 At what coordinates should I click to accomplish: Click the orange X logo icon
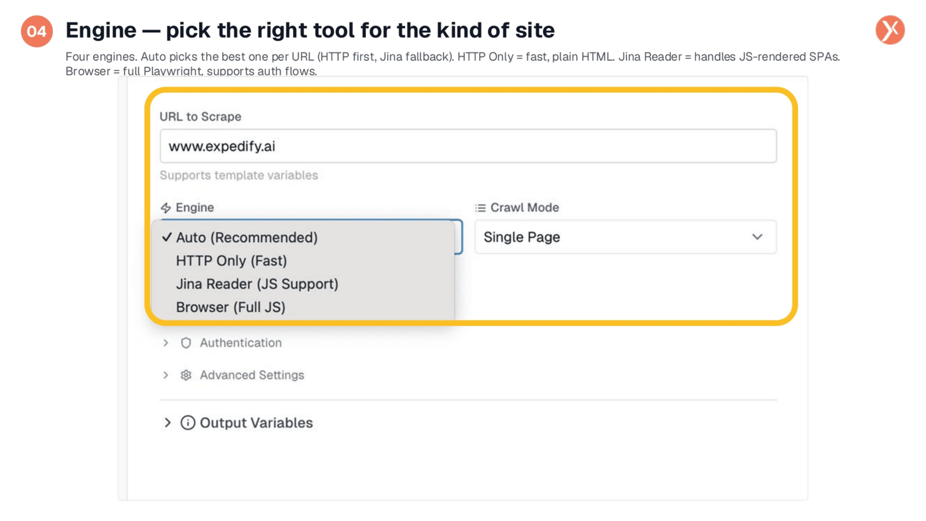tap(890, 30)
